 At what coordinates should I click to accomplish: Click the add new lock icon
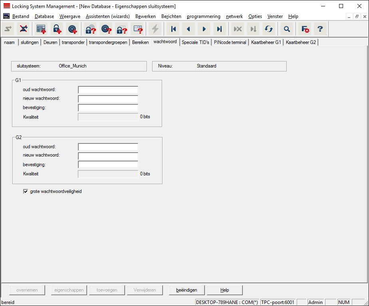point(57,29)
